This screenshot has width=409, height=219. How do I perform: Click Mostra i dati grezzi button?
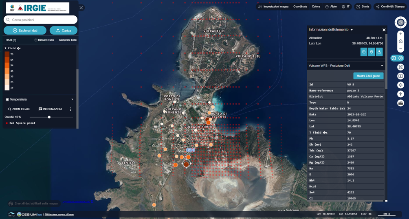coord(368,76)
